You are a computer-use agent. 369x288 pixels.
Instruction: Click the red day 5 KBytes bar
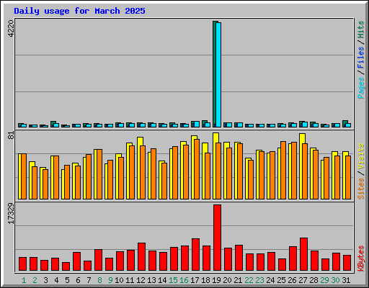pos(66,266)
